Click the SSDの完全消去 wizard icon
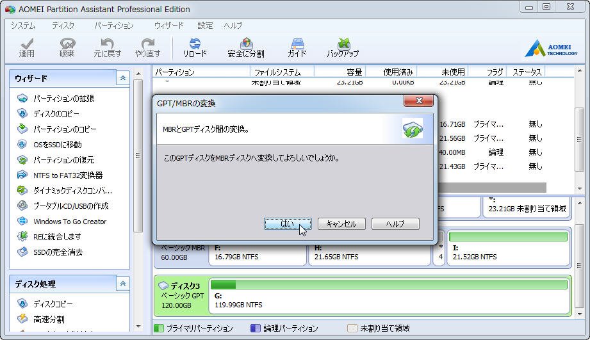 coord(22,252)
